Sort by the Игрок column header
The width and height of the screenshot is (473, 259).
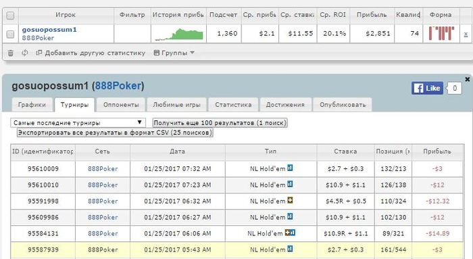pyautogui.click(x=66, y=15)
